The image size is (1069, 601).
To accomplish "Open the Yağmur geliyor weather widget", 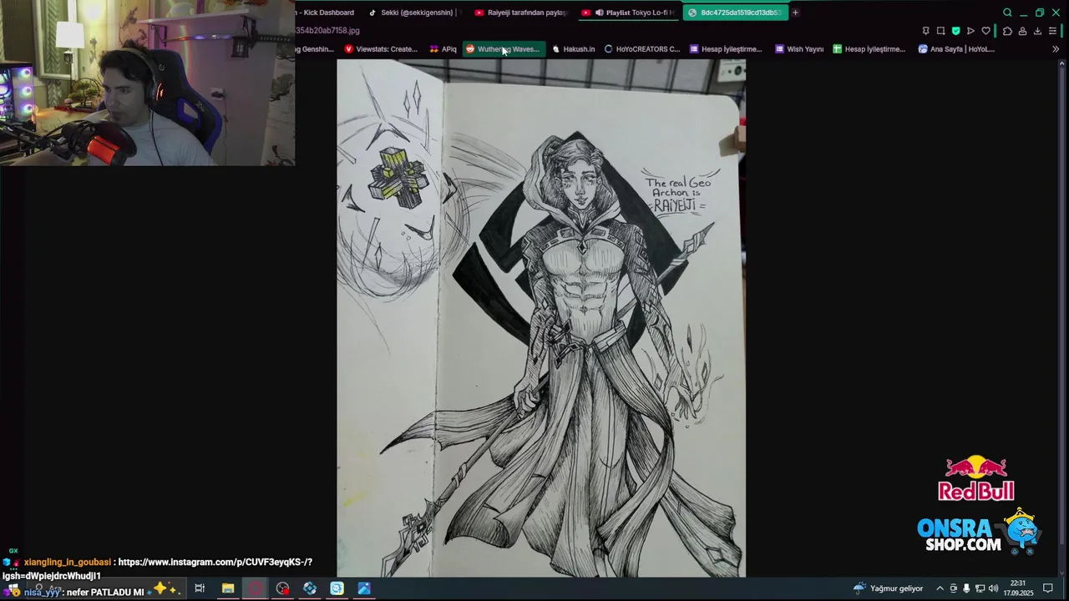I will [888, 588].
